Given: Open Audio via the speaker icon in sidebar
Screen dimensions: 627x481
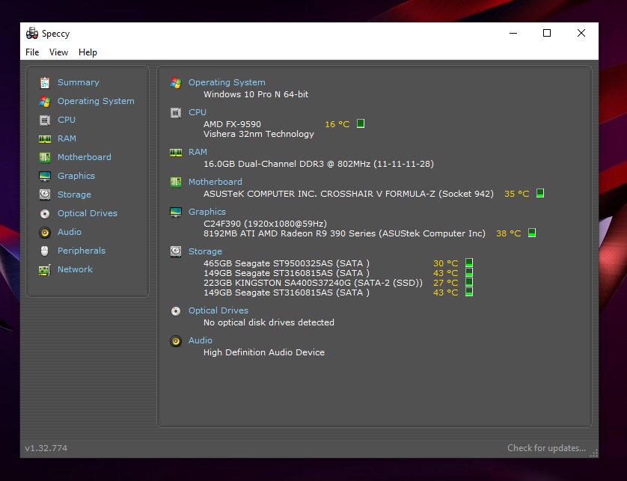Looking at the screenshot, I should 45,232.
